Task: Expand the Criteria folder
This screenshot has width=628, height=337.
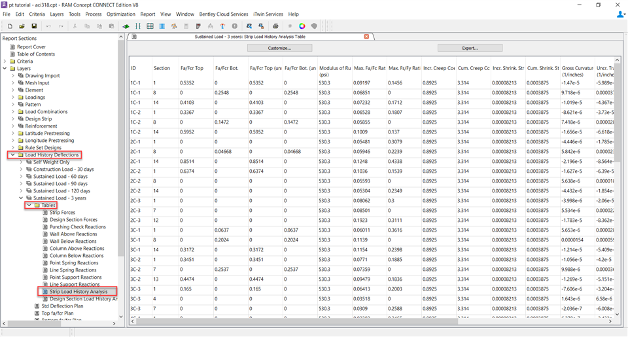Action: click(x=5, y=62)
